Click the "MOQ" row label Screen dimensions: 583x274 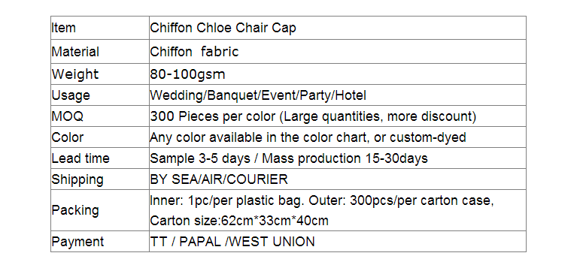pyautogui.click(x=68, y=116)
